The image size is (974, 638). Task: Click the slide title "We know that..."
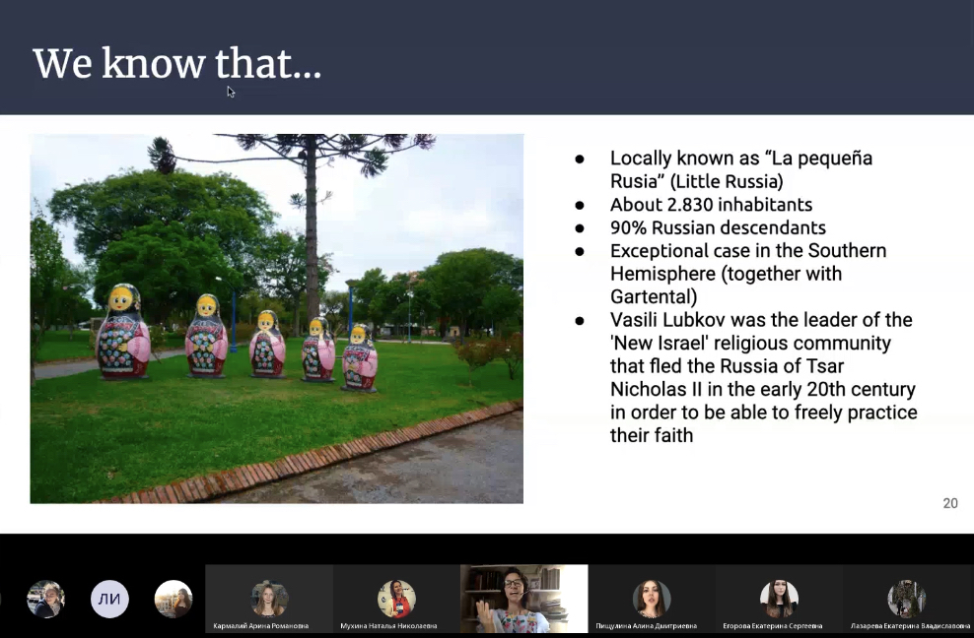(x=177, y=64)
